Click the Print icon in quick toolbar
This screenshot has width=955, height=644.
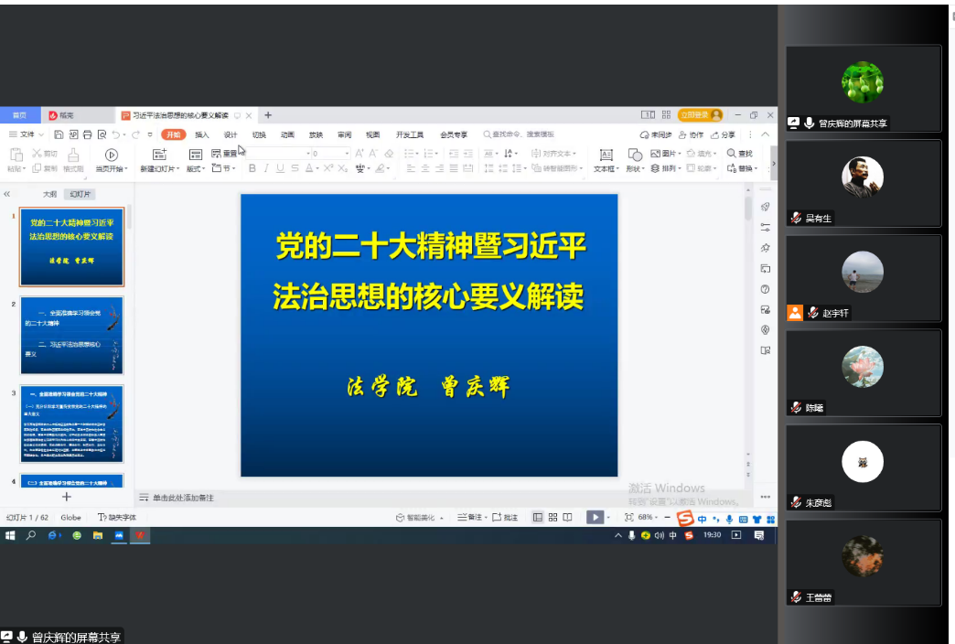[x=88, y=134]
